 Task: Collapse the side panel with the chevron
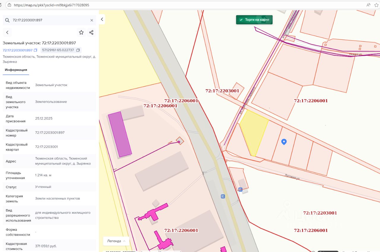tap(102, 19)
